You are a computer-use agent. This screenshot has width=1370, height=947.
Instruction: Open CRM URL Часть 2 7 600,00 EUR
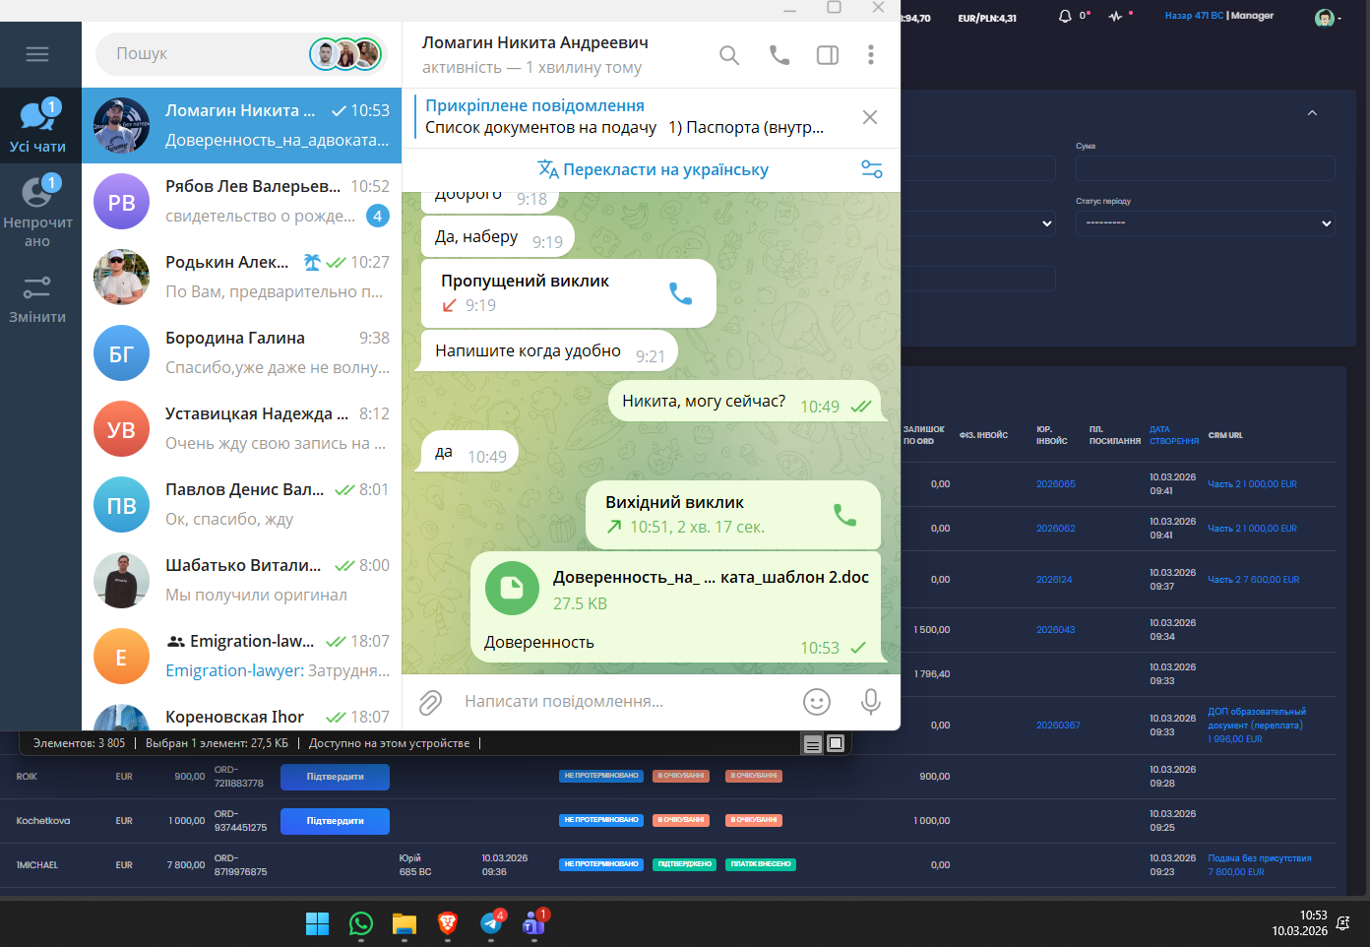[x=1254, y=580]
